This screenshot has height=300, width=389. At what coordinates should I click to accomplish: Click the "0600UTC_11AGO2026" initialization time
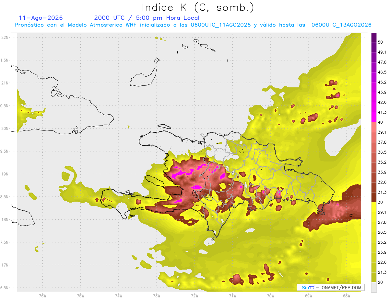(221, 25)
